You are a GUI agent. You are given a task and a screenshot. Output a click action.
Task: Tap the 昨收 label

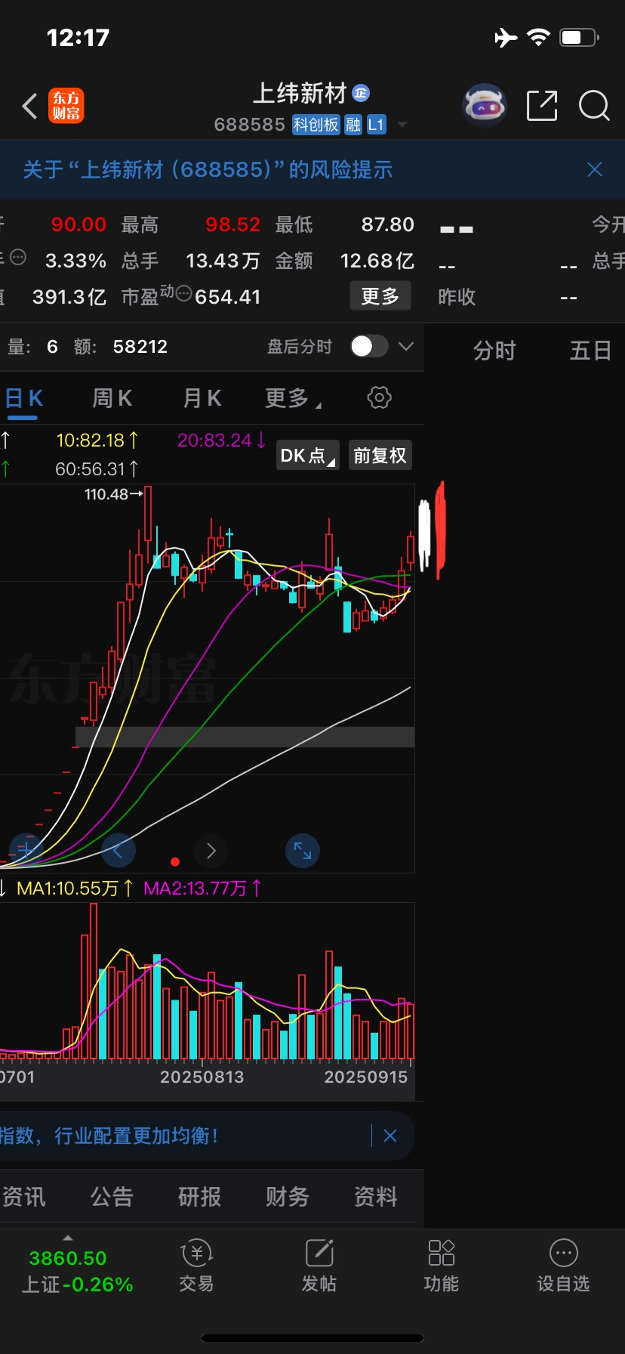tap(457, 297)
